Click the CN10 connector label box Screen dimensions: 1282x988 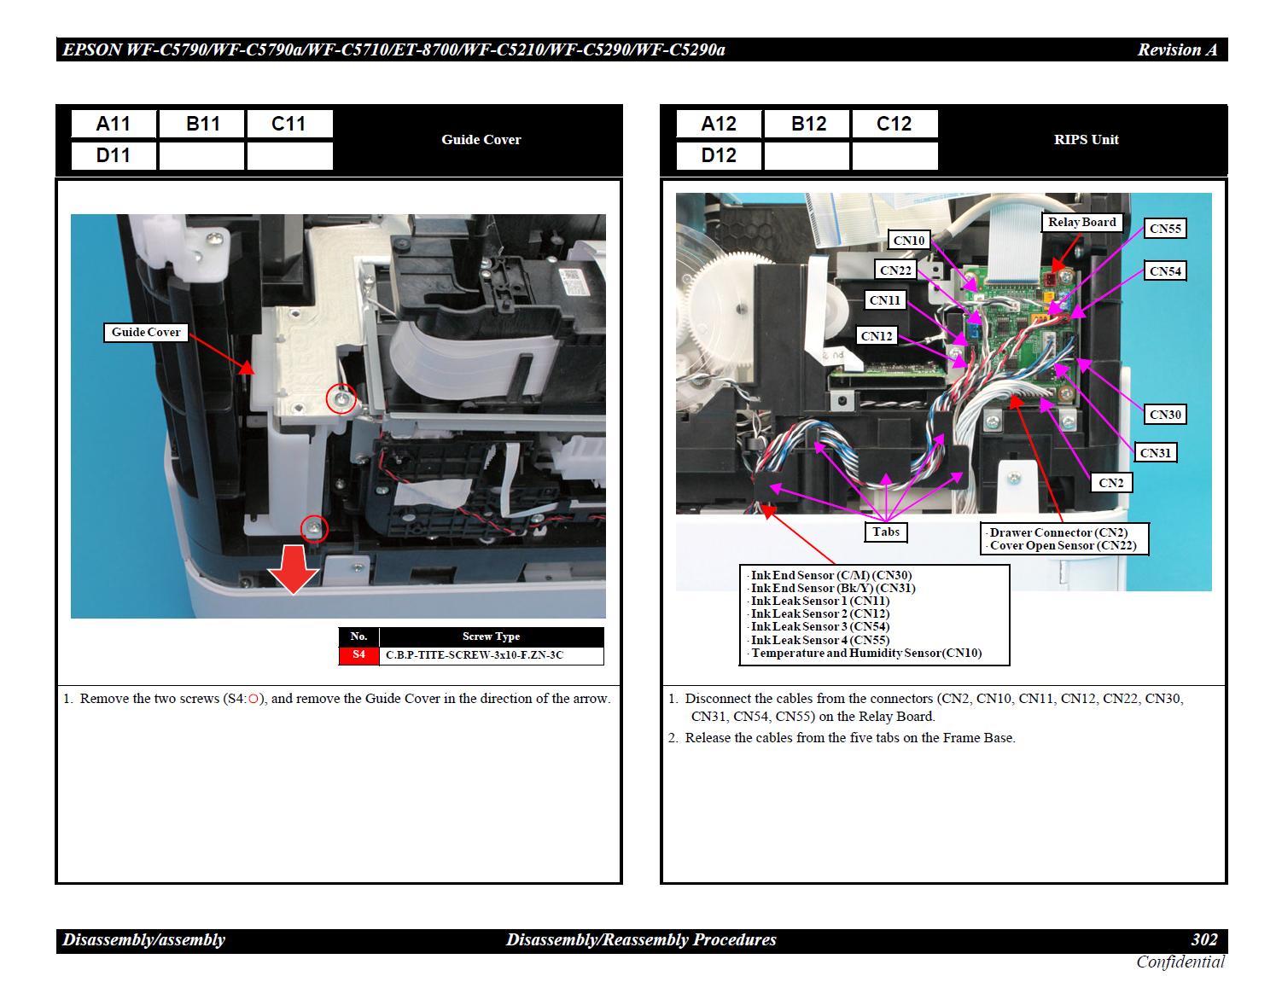point(909,241)
